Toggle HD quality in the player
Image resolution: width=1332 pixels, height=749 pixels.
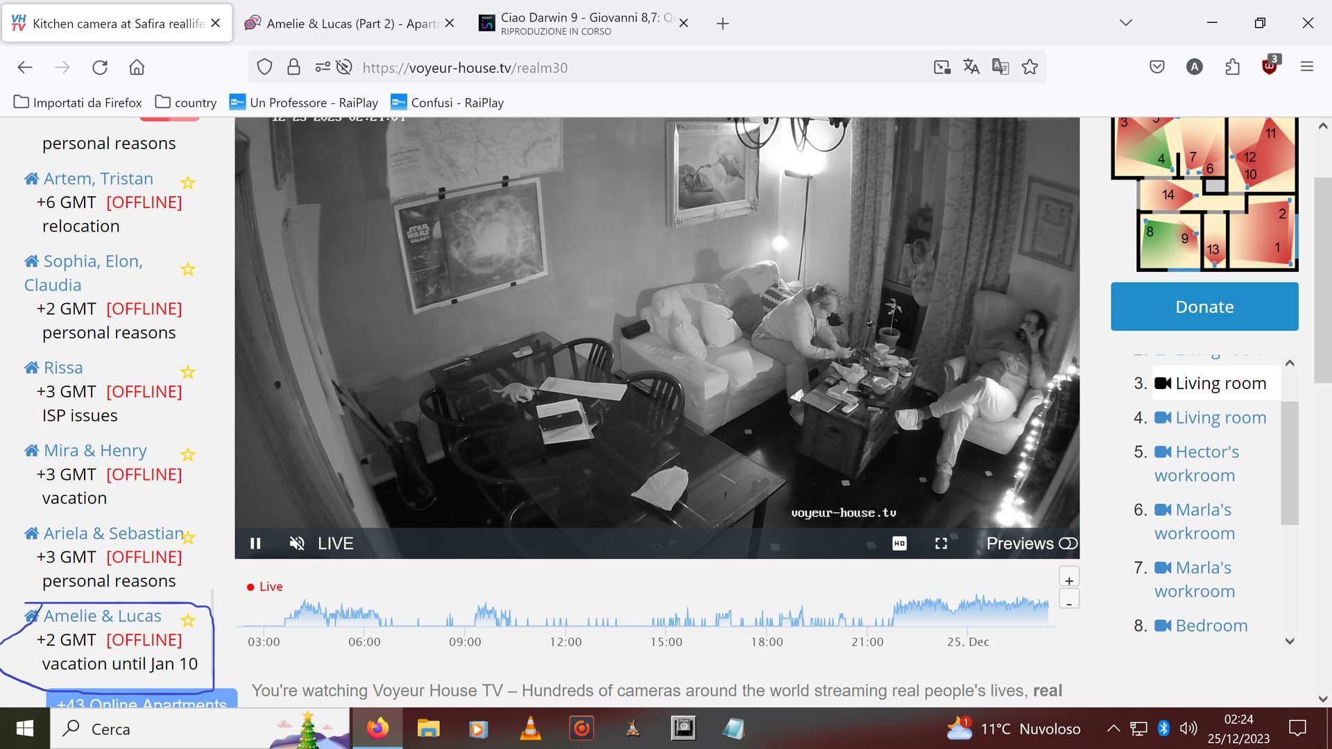coord(899,543)
